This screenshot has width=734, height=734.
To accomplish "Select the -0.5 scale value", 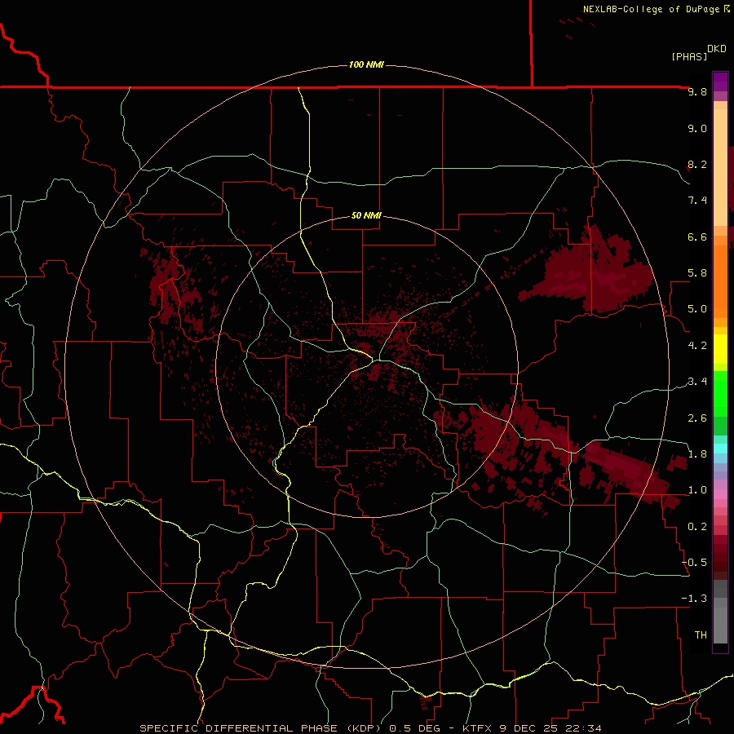I will coord(695,563).
